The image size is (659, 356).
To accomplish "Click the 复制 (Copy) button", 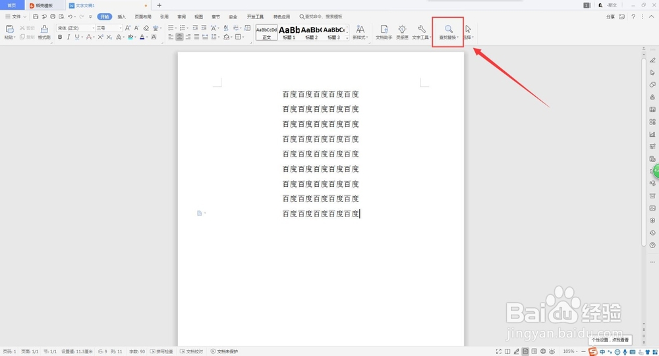I will (x=27, y=37).
